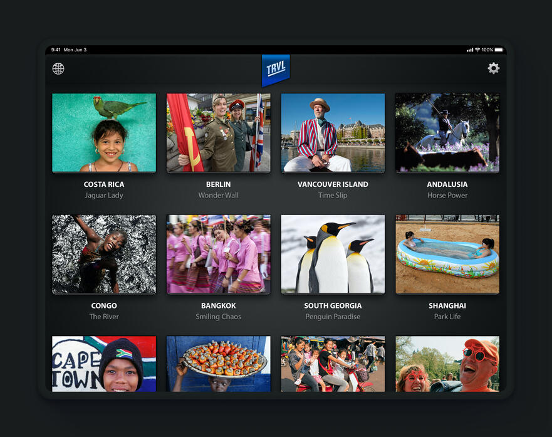Open the Berlin Wonder Wall thumbnail

click(x=218, y=133)
